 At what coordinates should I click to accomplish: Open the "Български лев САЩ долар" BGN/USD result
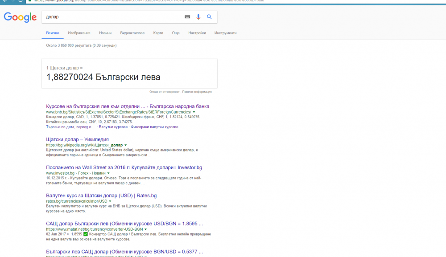tap(124, 252)
